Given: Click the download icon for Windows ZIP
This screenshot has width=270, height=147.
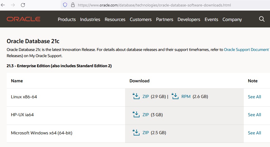Looking at the screenshot, I should [136, 132].
